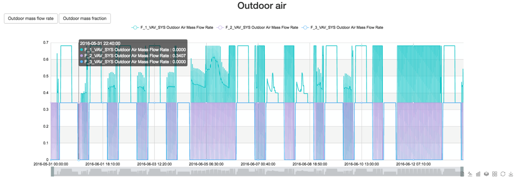Toggle F_3_VAV_SYS series in the legend
The height and width of the screenshot is (183, 518).
click(x=342, y=28)
